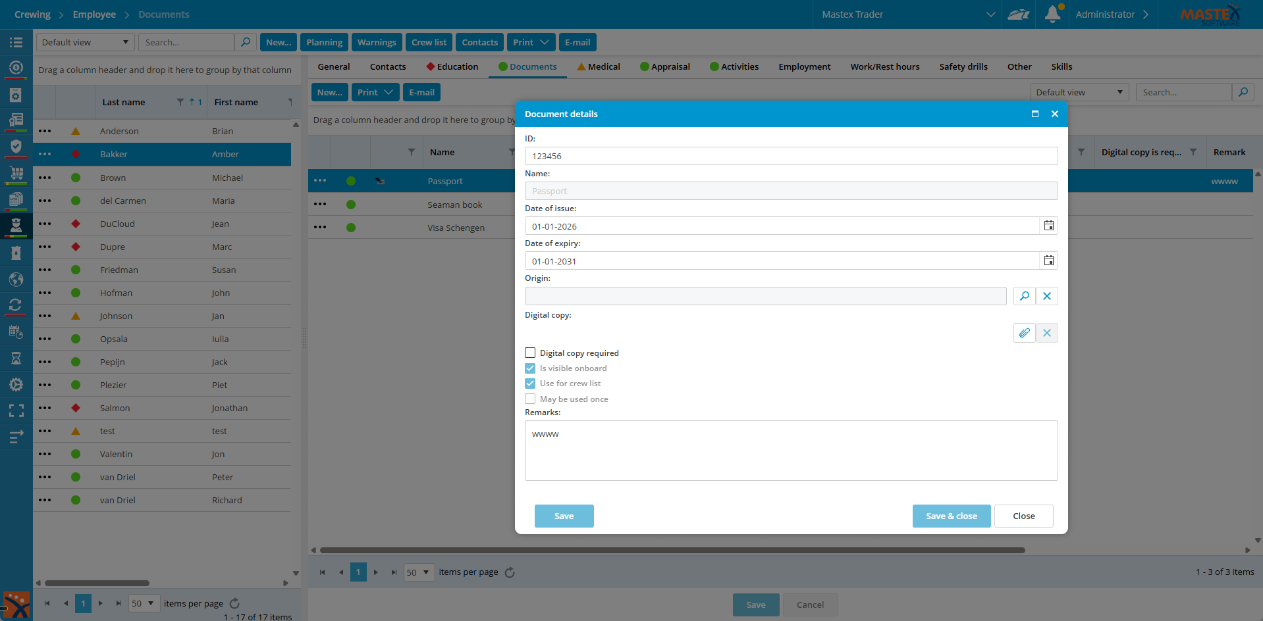Attach a digital copy with paperclip icon
This screenshot has width=1263, height=621.
1024,333
